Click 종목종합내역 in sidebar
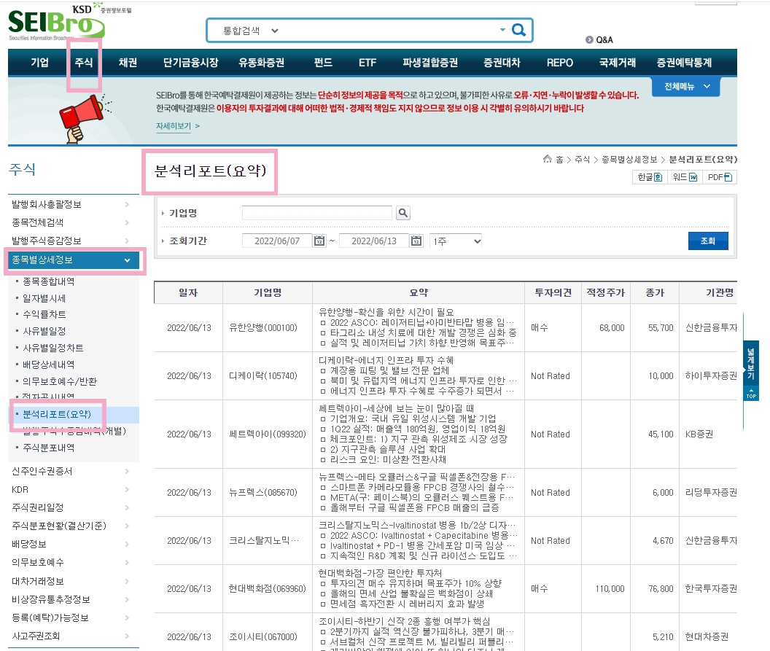 tap(49, 282)
